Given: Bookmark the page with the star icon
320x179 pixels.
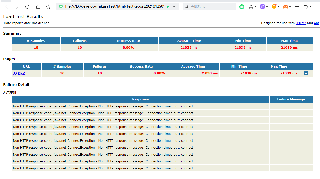Looking at the screenshot, I should pyautogui.click(x=48, y=7).
